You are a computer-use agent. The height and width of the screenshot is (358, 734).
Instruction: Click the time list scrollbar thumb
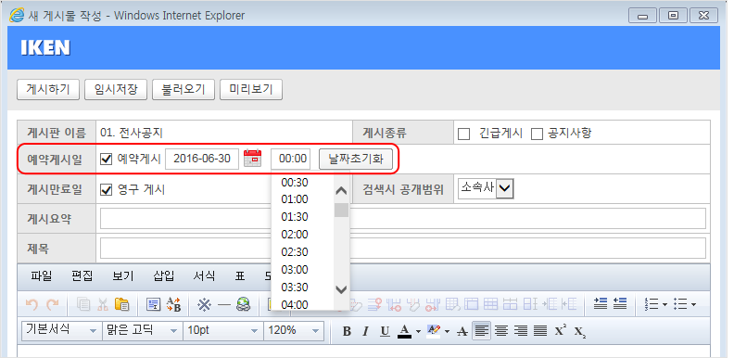pos(341,210)
